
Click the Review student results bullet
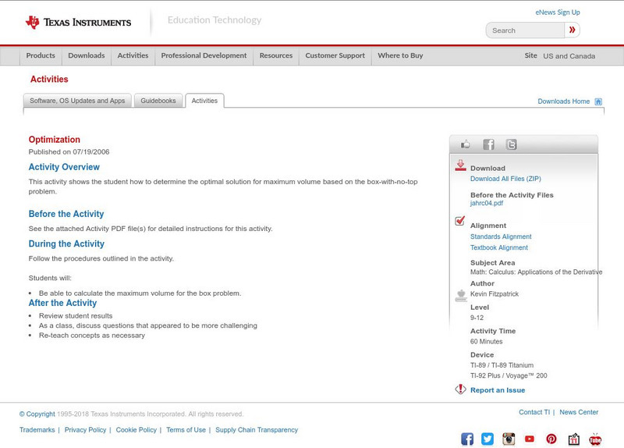[x=76, y=316]
